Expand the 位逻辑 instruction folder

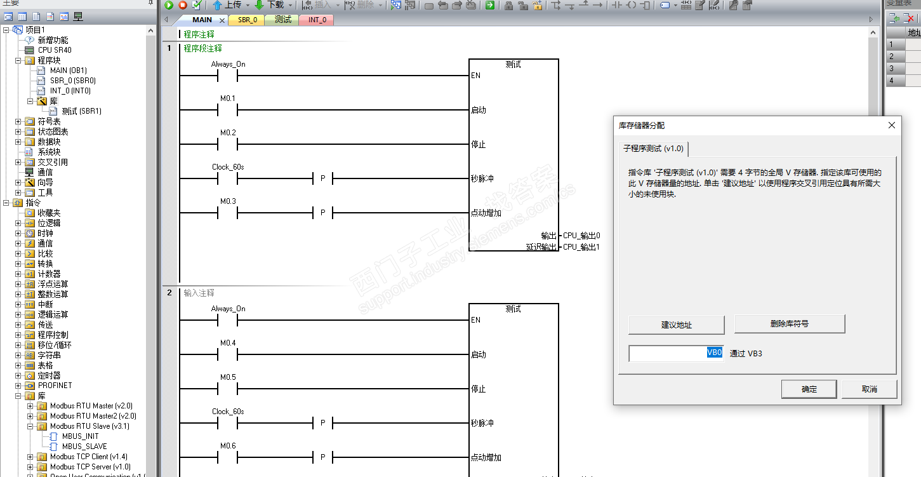18,223
